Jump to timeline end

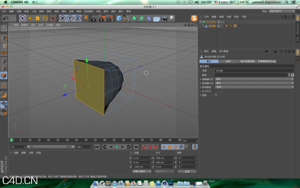click(x=136, y=147)
